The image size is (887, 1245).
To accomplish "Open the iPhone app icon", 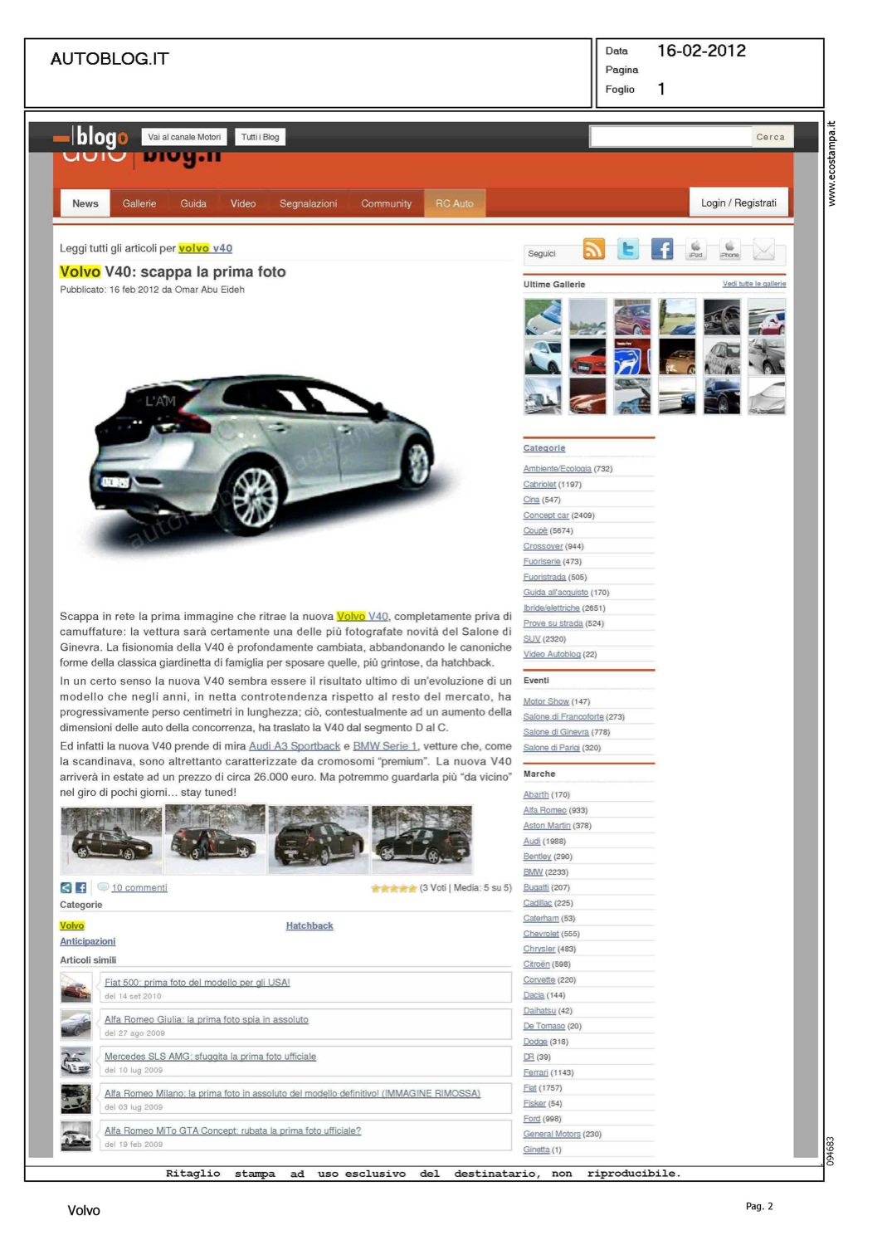I will pyautogui.click(x=729, y=249).
